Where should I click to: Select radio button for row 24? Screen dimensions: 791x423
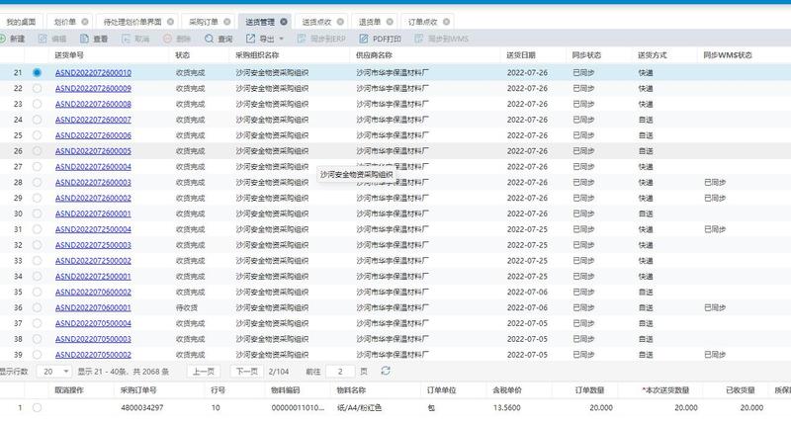pos(37,120)
